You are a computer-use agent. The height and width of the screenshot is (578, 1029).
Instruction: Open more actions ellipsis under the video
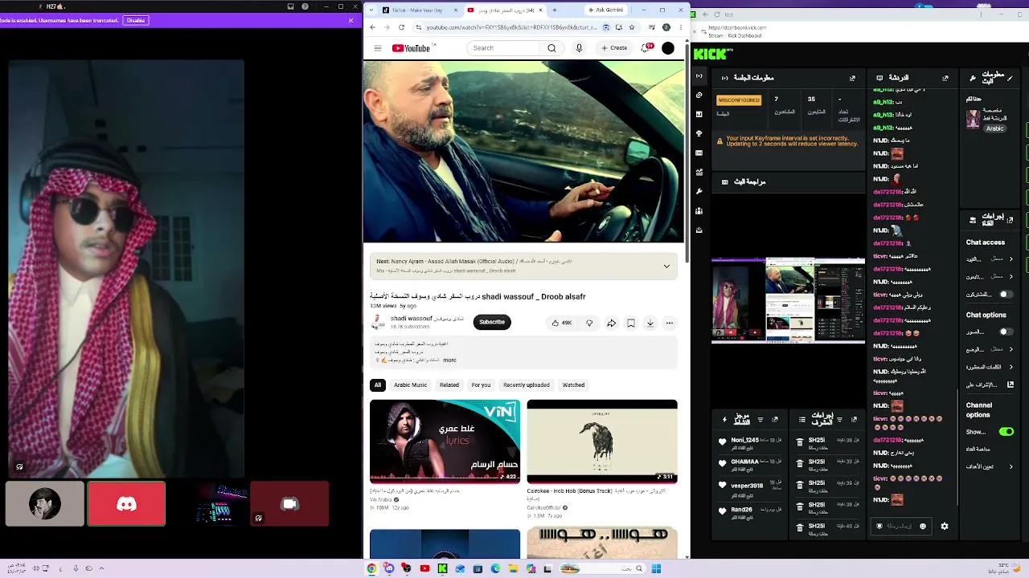(670, 323)
